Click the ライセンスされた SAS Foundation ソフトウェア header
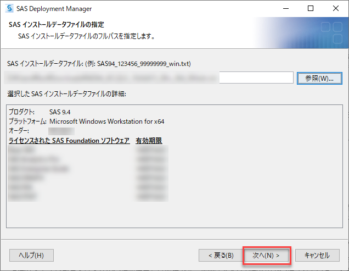The height and width of the screenshot is (271, 349). coord(69,141)
